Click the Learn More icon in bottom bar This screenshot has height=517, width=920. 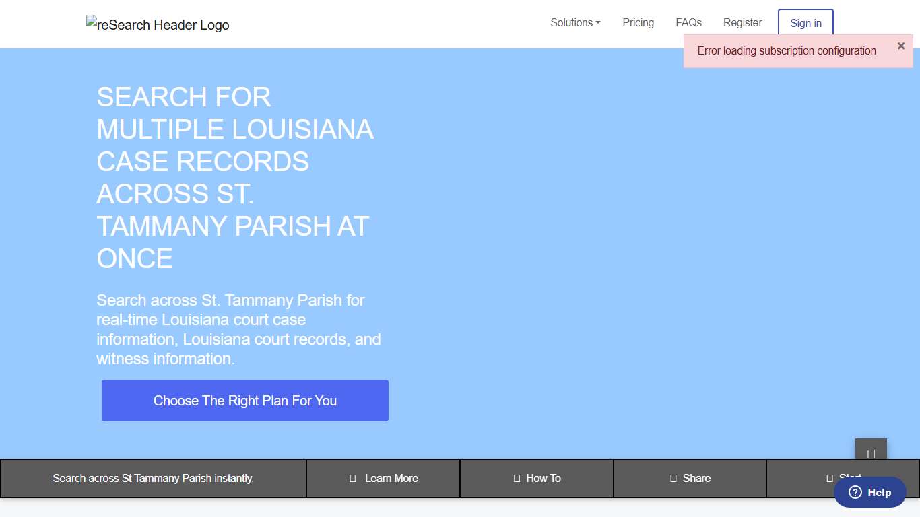352,478
